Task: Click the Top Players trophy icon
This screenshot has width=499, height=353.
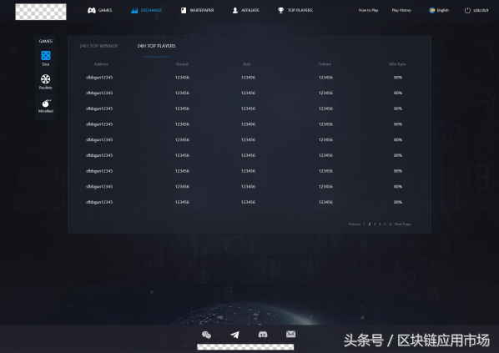Action: (280, 11)
